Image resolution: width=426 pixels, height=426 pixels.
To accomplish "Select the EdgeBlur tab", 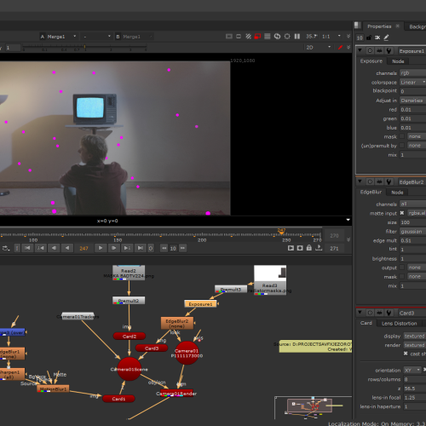I will [x=371, y=192].
